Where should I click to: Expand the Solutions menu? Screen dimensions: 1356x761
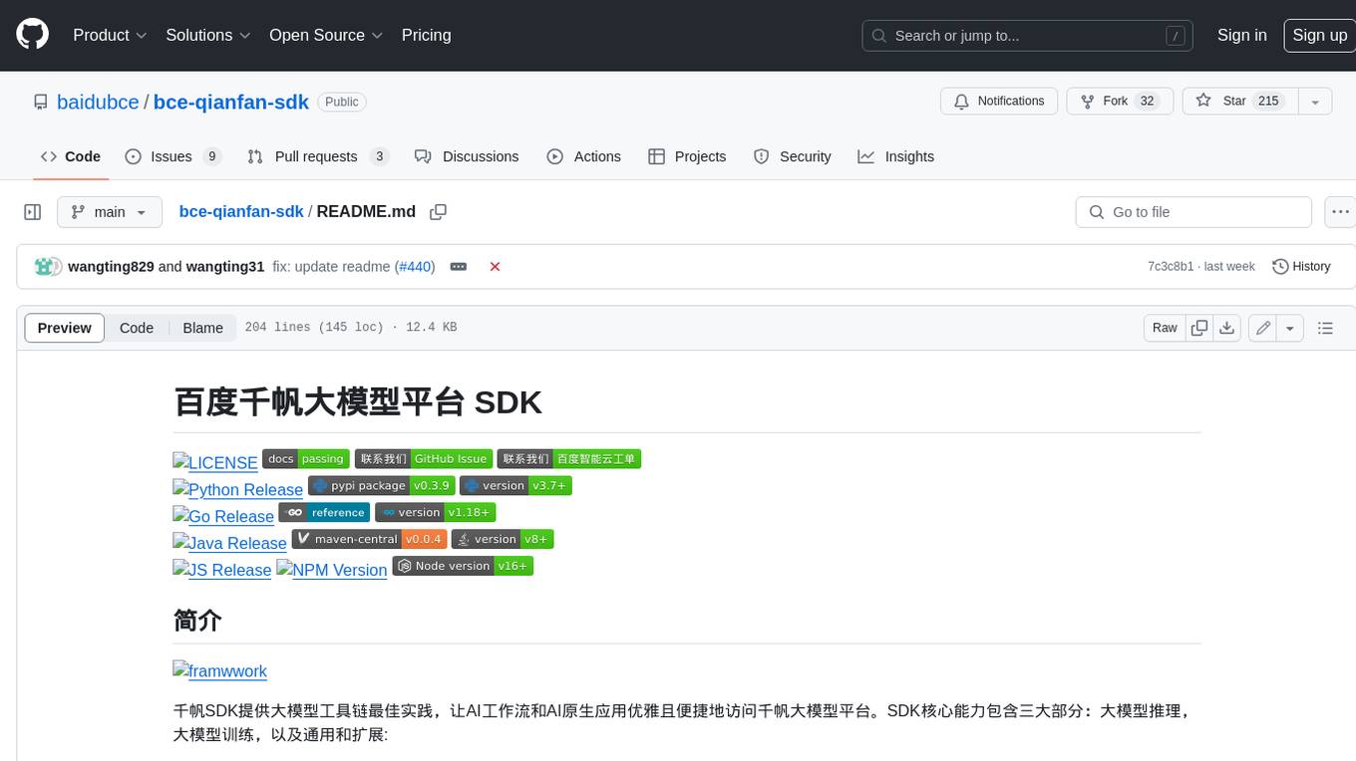pos(207,35)
